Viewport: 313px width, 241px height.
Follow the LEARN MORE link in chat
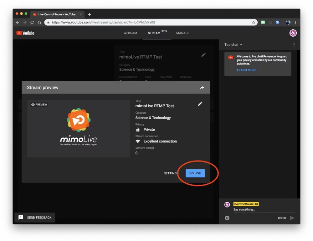247,70
